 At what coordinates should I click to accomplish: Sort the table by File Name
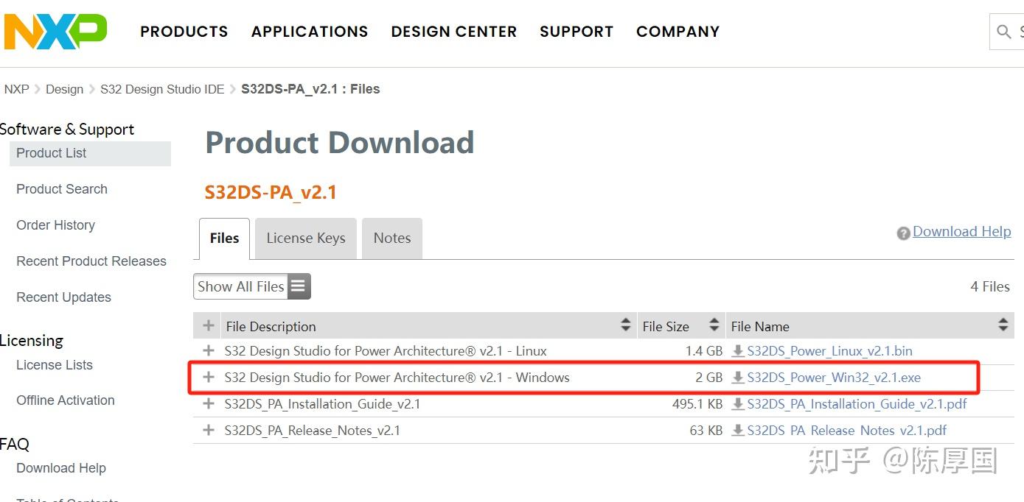[1003, 325]
